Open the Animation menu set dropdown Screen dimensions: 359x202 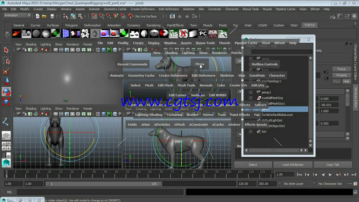tap(18, 15)
